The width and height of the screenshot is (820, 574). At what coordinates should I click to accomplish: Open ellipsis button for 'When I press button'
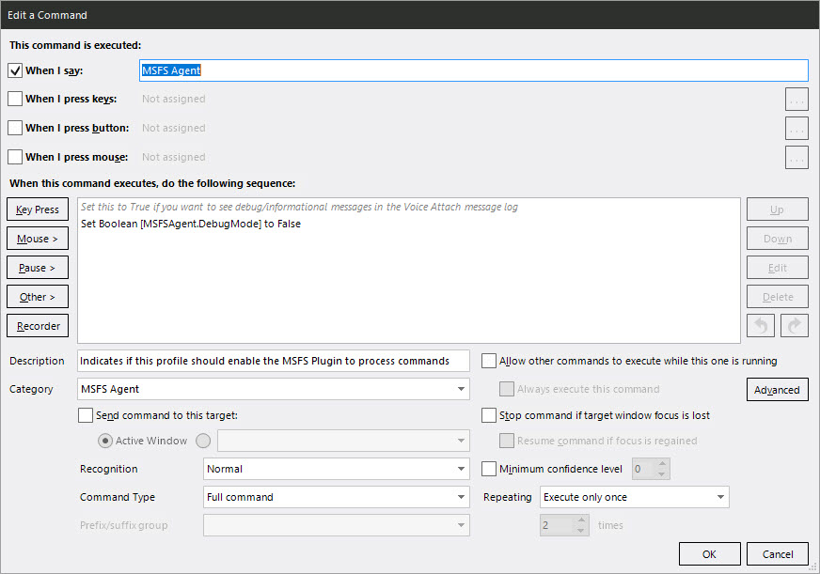click(x=796, y=129)
